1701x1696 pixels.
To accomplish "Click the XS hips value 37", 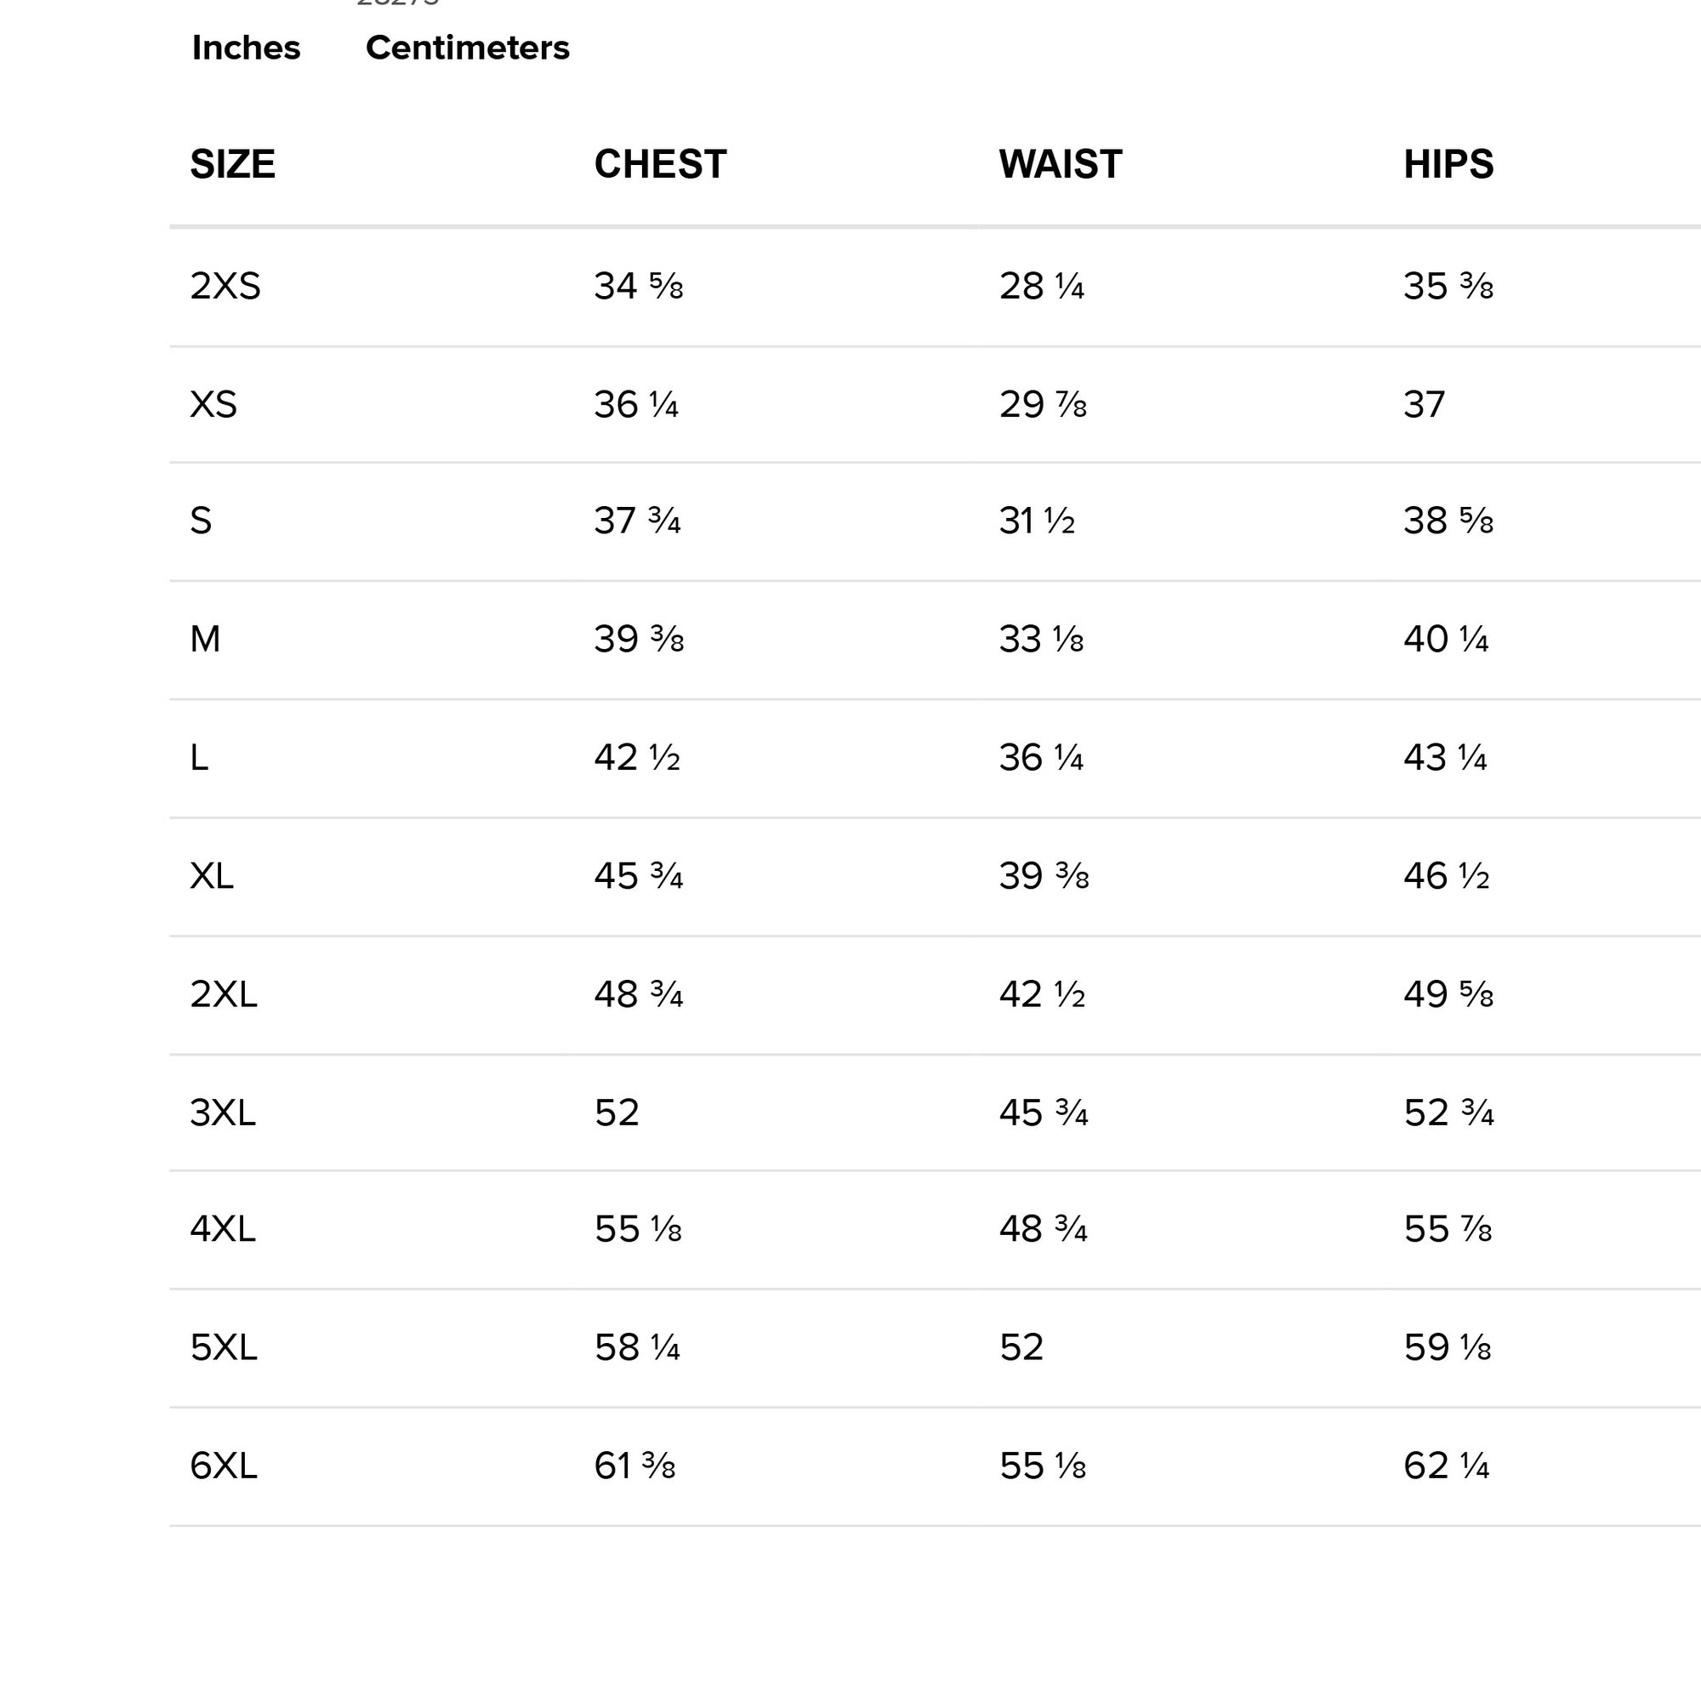I will pos(1423,405).
